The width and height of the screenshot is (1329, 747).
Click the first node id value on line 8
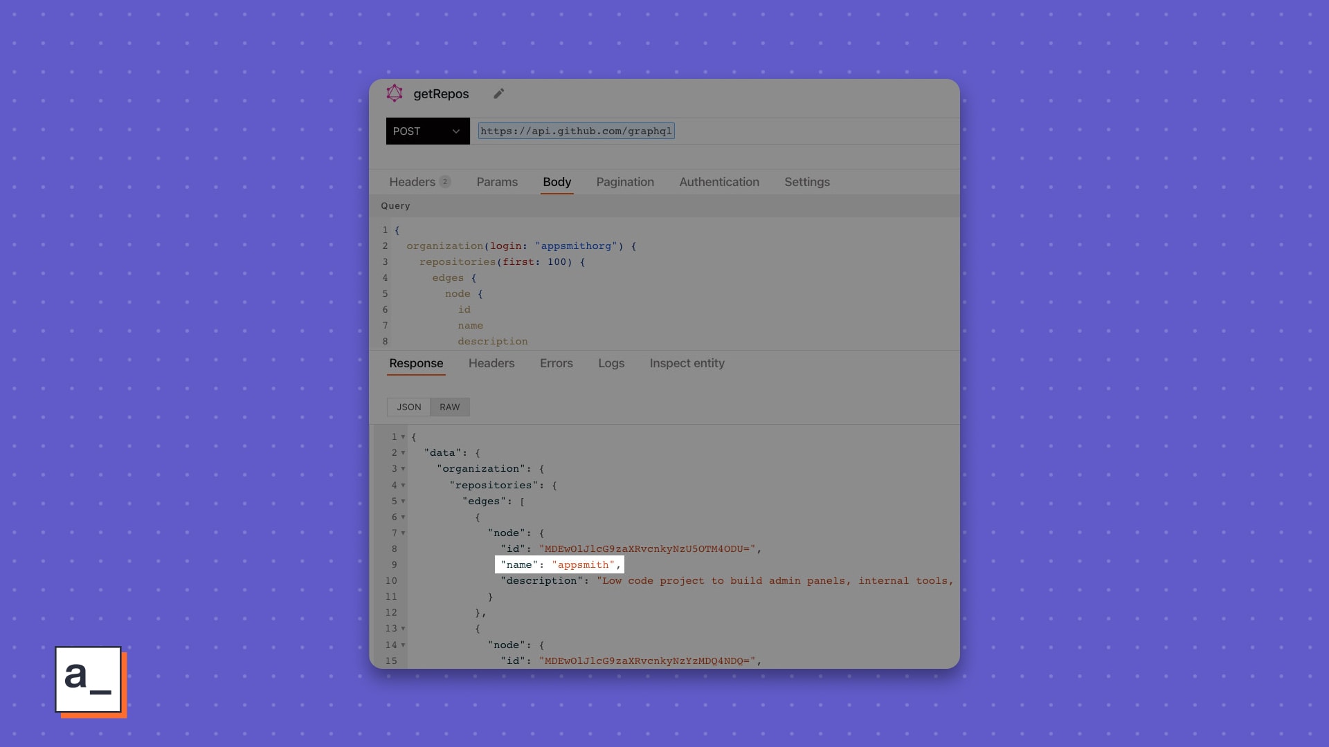coord(647,549)
